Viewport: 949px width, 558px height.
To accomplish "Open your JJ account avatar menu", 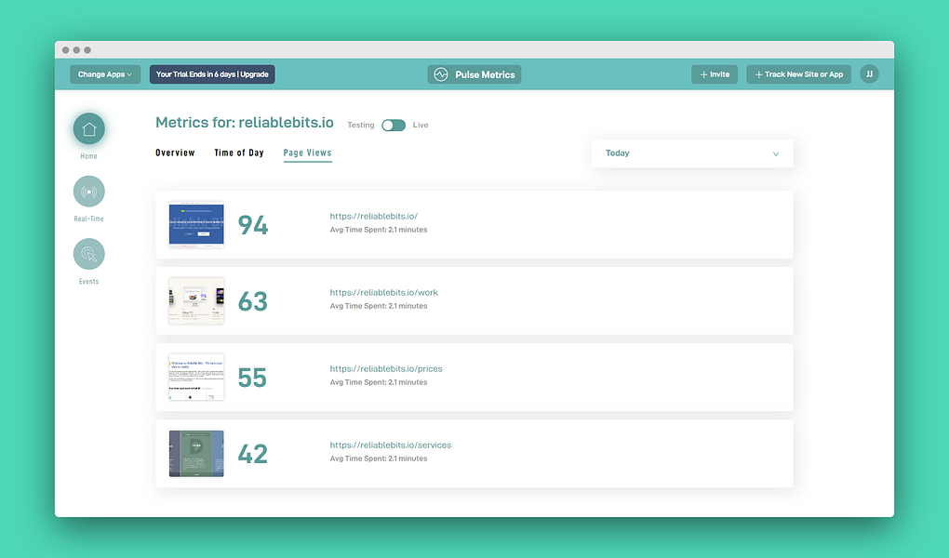I will (869, 73).
